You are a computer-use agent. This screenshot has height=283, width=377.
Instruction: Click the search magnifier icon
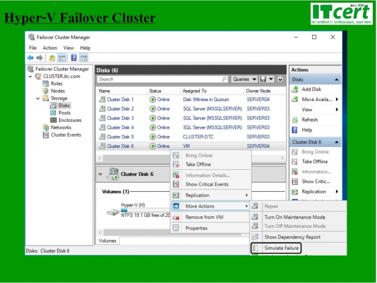coord(224,79)
